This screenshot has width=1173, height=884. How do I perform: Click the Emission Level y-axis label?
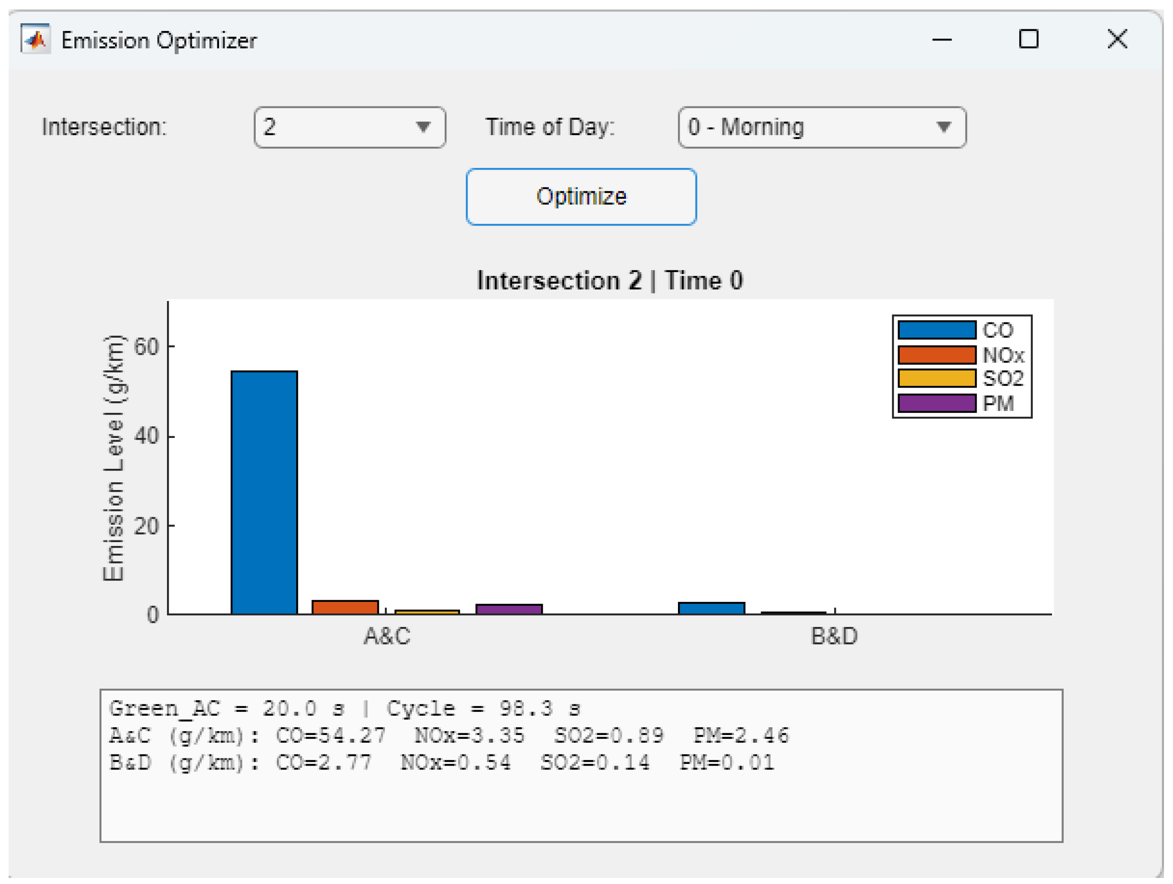click(114, 459)
